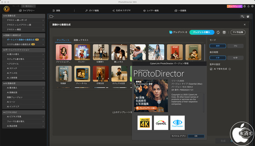
Task: Open カジュアル着せ替え in the sidebar
Action: pos(24,59)
